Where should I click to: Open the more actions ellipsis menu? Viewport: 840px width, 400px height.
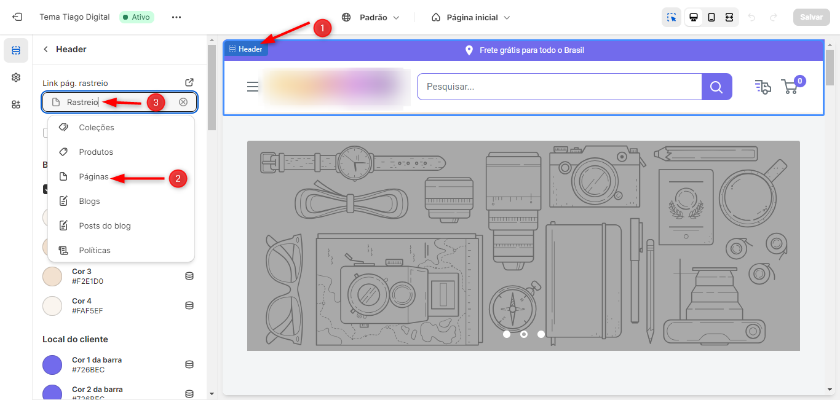tap(176, 17)
